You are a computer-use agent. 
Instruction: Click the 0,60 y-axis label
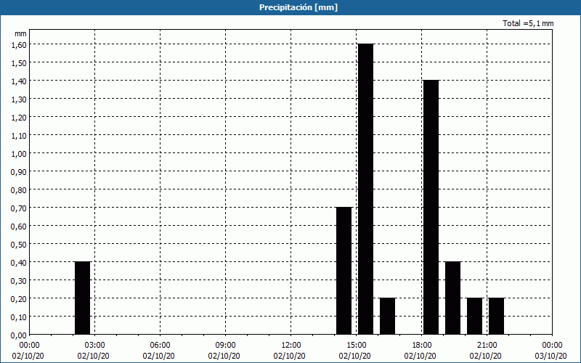tap(19, 227)
